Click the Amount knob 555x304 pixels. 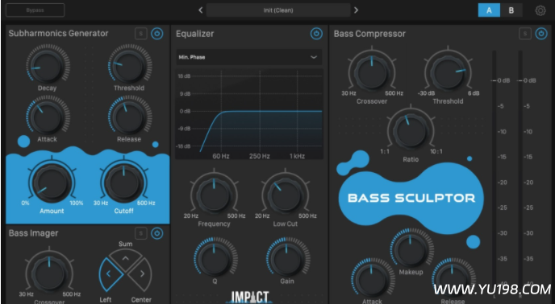[x=52, y=183]
